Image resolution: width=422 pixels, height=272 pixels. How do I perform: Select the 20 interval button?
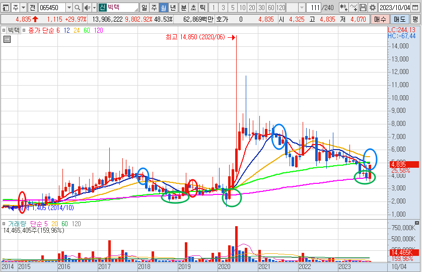pos(252,8)
